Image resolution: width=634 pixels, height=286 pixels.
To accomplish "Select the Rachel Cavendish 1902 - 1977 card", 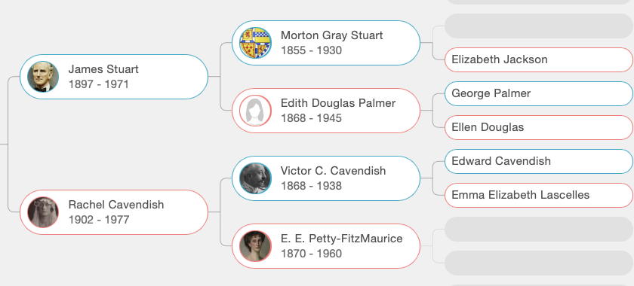I will (x=114, y=212).
